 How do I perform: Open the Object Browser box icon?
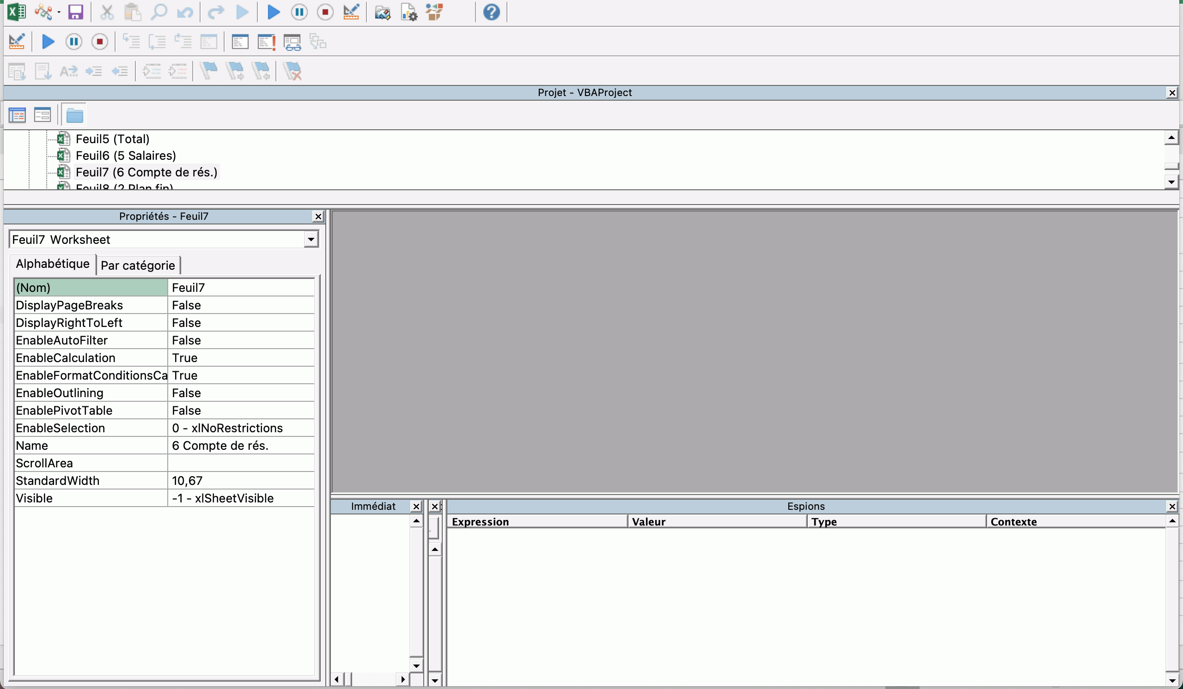(x=435, y=12)
